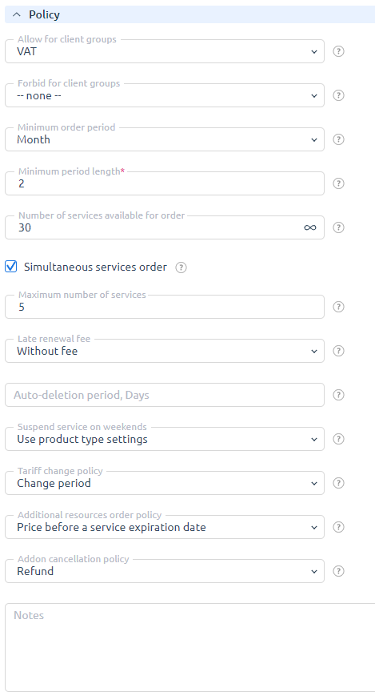Expand Additional resources order policy dropdown

coord(165,527)
